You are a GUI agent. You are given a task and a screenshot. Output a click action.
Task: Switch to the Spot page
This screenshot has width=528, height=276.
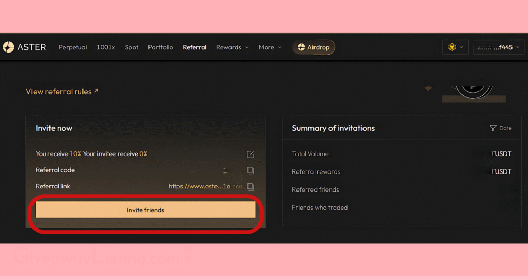click(x=131, y=47)
